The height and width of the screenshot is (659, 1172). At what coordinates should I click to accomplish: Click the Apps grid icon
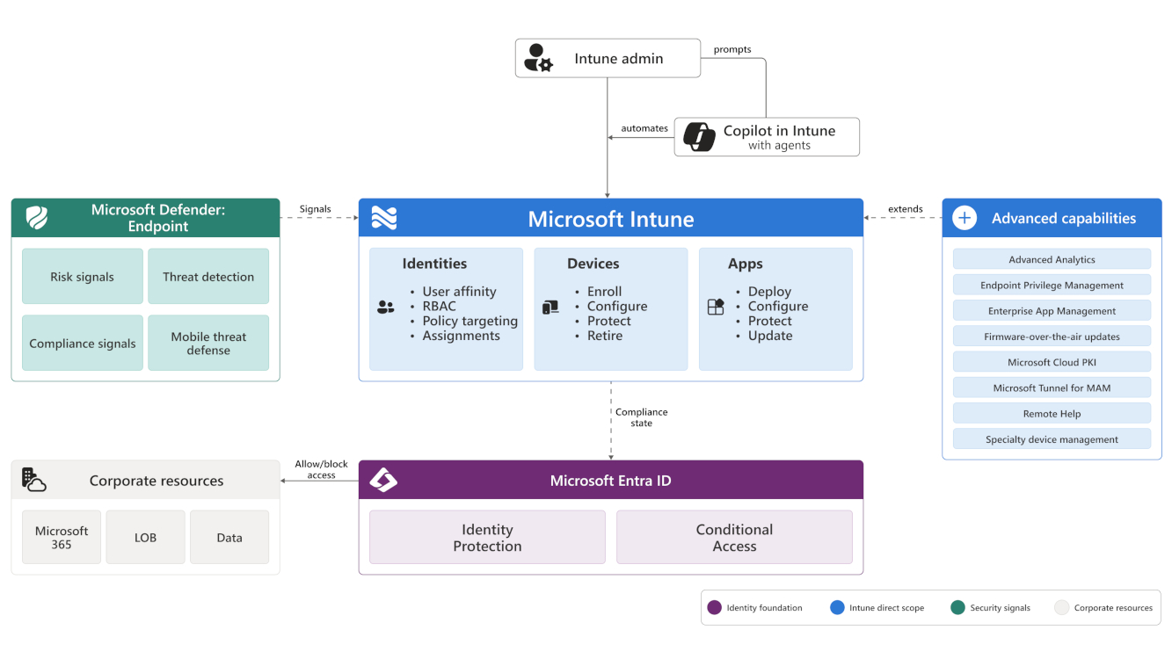pos(716,307)
